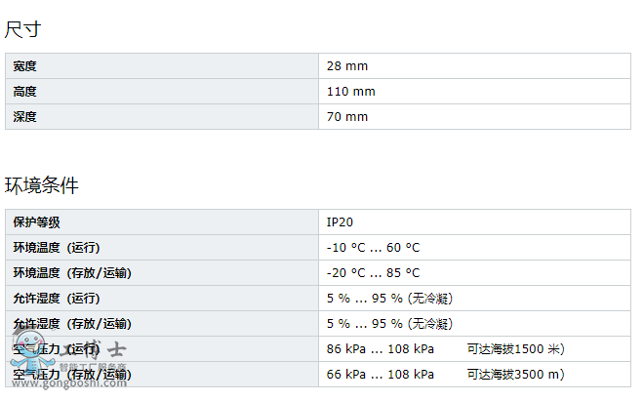This screenshot has width=644, height=402.
Task: Click the 66 kPa ... 108 kPa value
Action: [x=381, y=375]
